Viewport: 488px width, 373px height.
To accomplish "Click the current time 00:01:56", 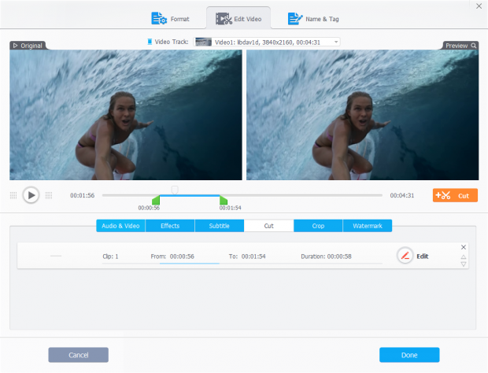I will tap(82, 195).
